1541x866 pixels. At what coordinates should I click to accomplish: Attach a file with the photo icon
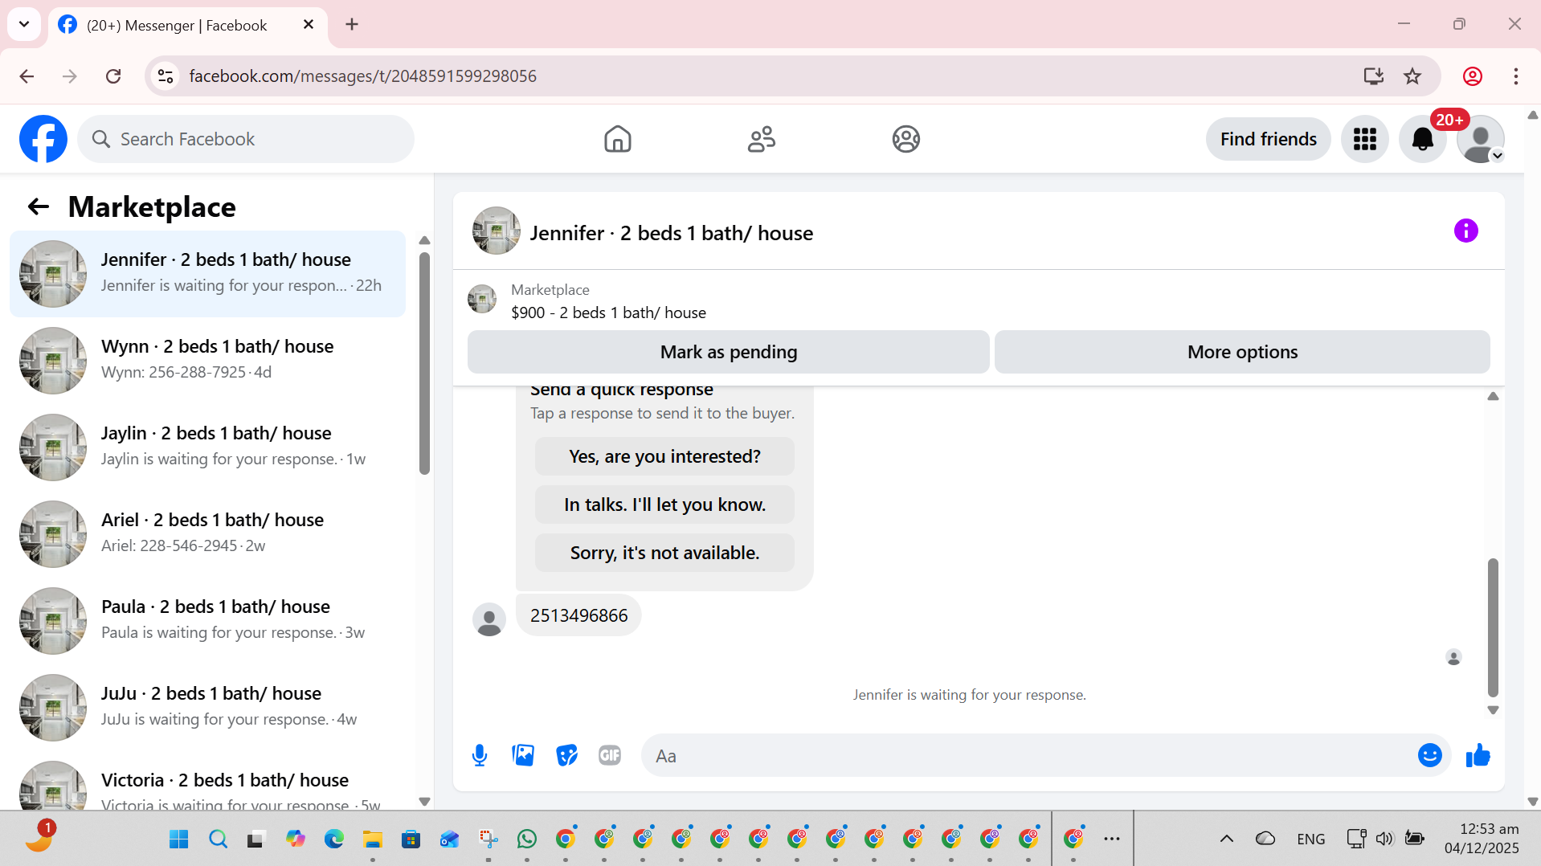[x=523, y=755]
